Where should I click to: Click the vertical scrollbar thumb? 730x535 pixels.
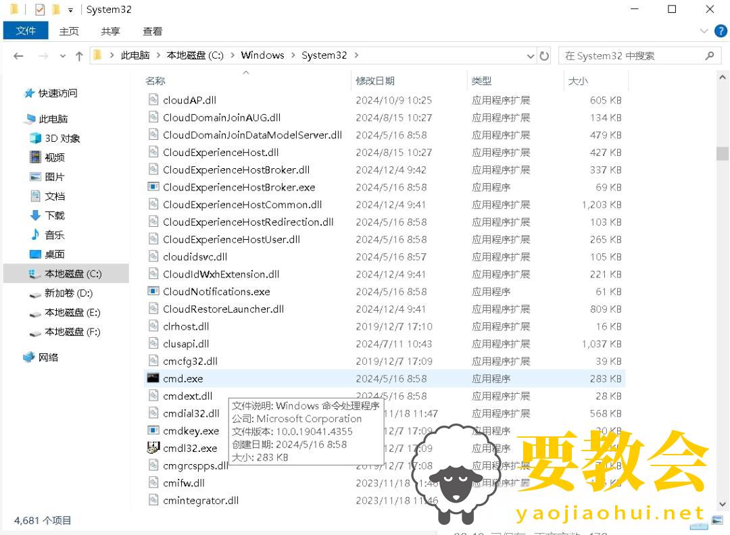tap(723, 153)
